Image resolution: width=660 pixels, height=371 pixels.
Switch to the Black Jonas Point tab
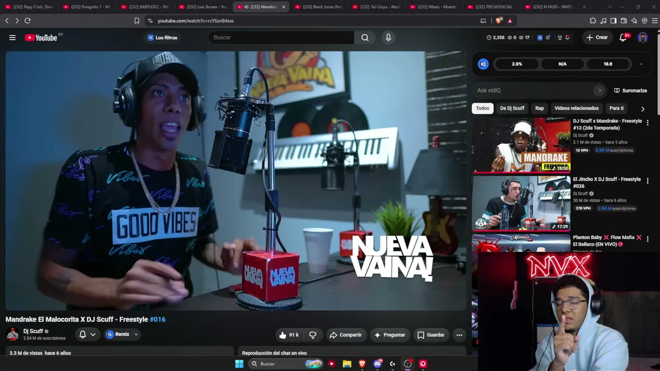(319, 7)
